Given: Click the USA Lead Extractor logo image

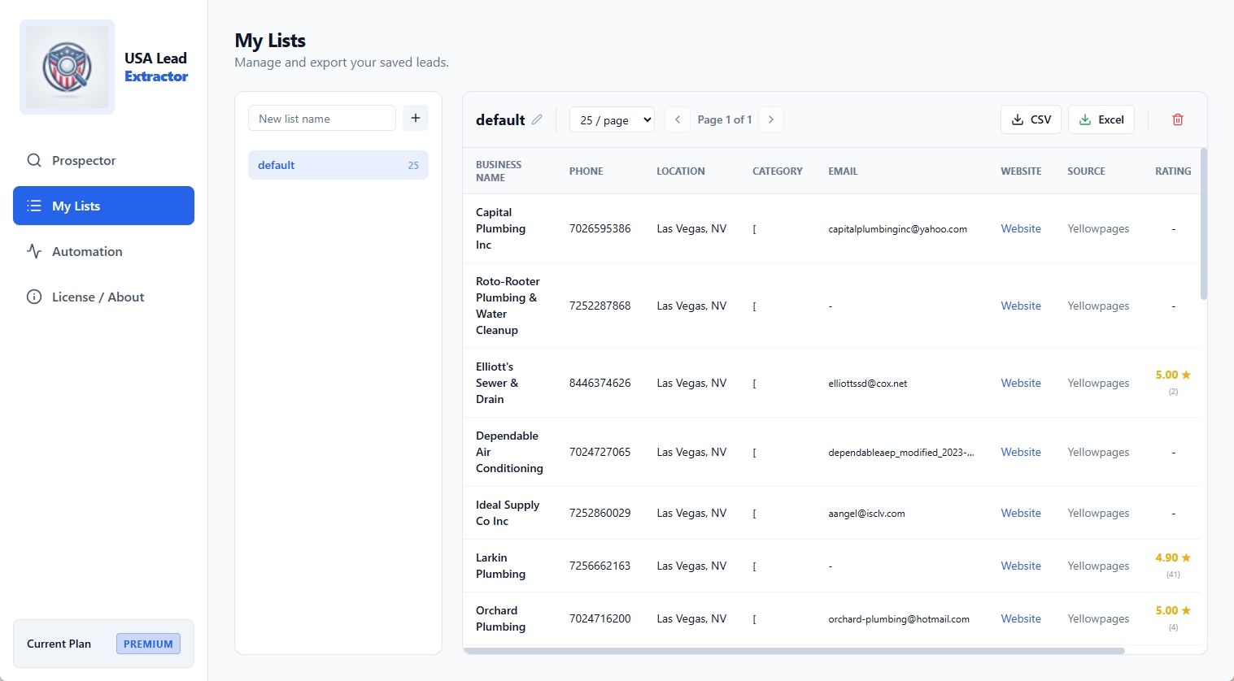Looking at the screenshot, I should pos(67,67).
